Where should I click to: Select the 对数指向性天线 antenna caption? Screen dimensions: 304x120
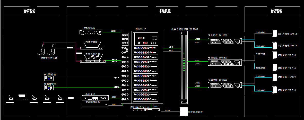(49, 58)
